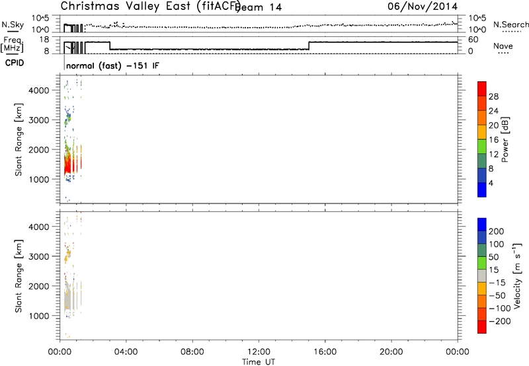529x366 pixels.
Task: Click the frequency step-up line near 15:00
Action: pos(309,46)
